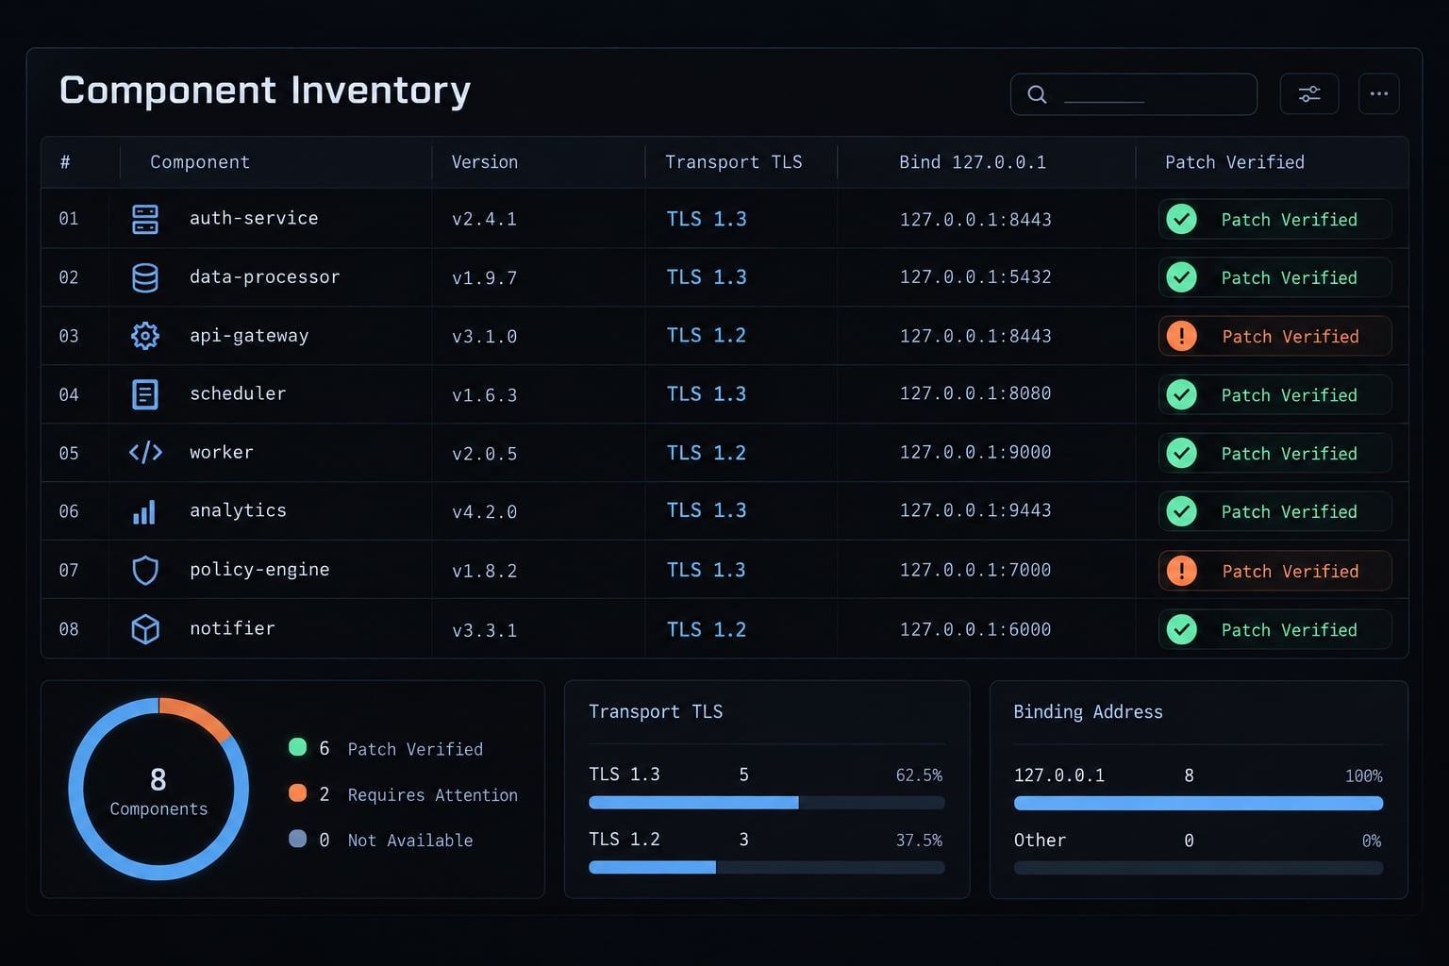This screenshot has height=966, width=1449.
Task: Click the TLS 1.2 link for api-gateway
Action: [707, 336]
